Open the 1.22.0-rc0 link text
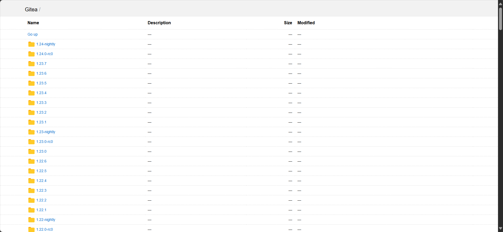503x232 pixels. pyautogui.click(x=45, y=229)
